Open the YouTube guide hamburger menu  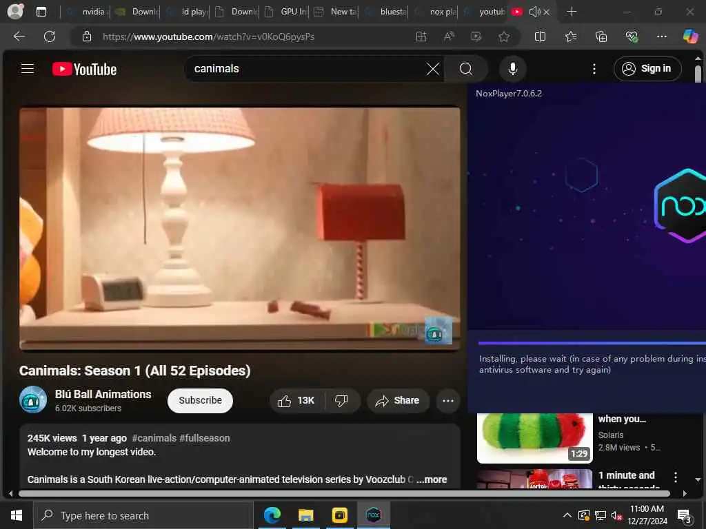[28, 69]
